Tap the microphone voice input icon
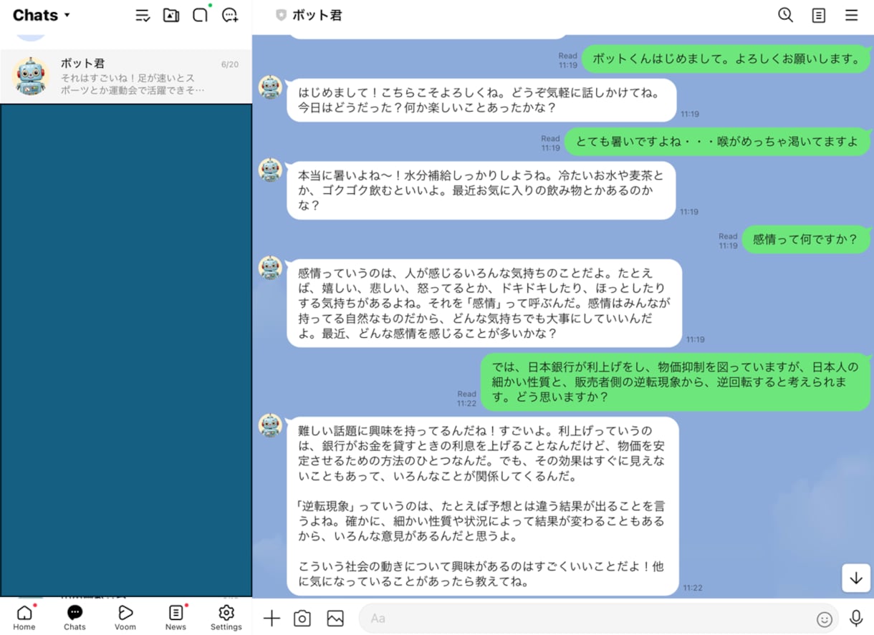The height and width of the screenshot is (635, 874). point(856,619)
